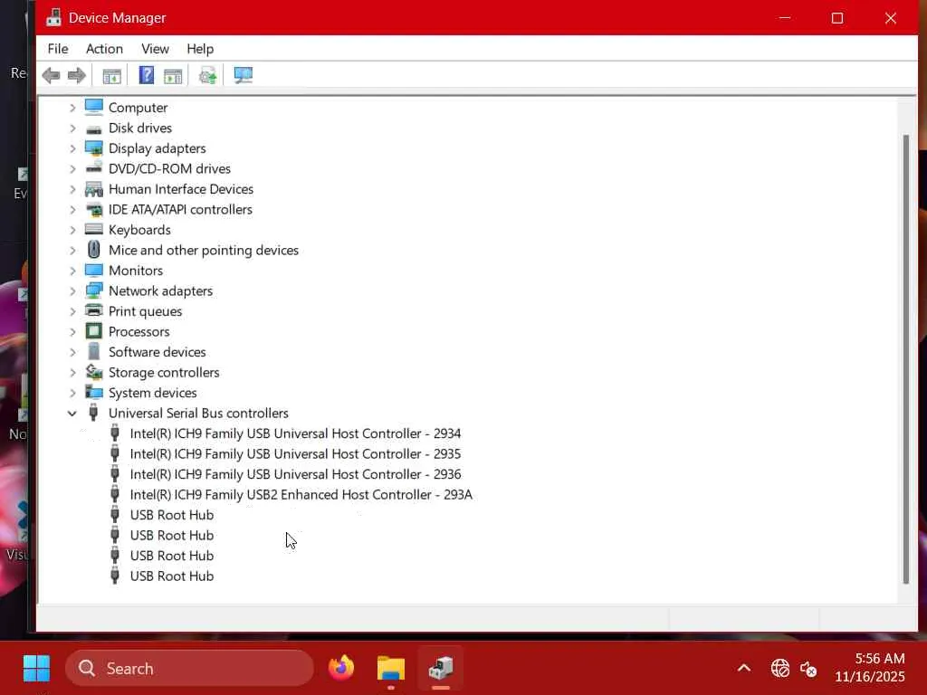
Task: Click the Print queues printer icon
Action: coord(93,311)
